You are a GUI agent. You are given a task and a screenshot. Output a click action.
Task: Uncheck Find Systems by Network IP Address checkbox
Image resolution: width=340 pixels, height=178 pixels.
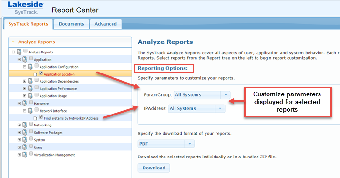41,117
